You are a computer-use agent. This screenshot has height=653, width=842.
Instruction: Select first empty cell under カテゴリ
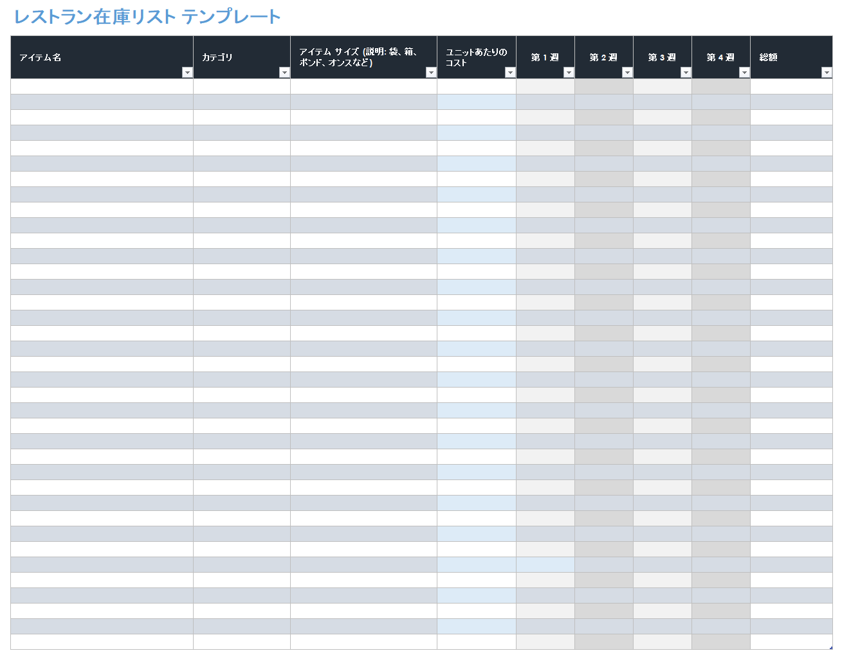point(241,87)
